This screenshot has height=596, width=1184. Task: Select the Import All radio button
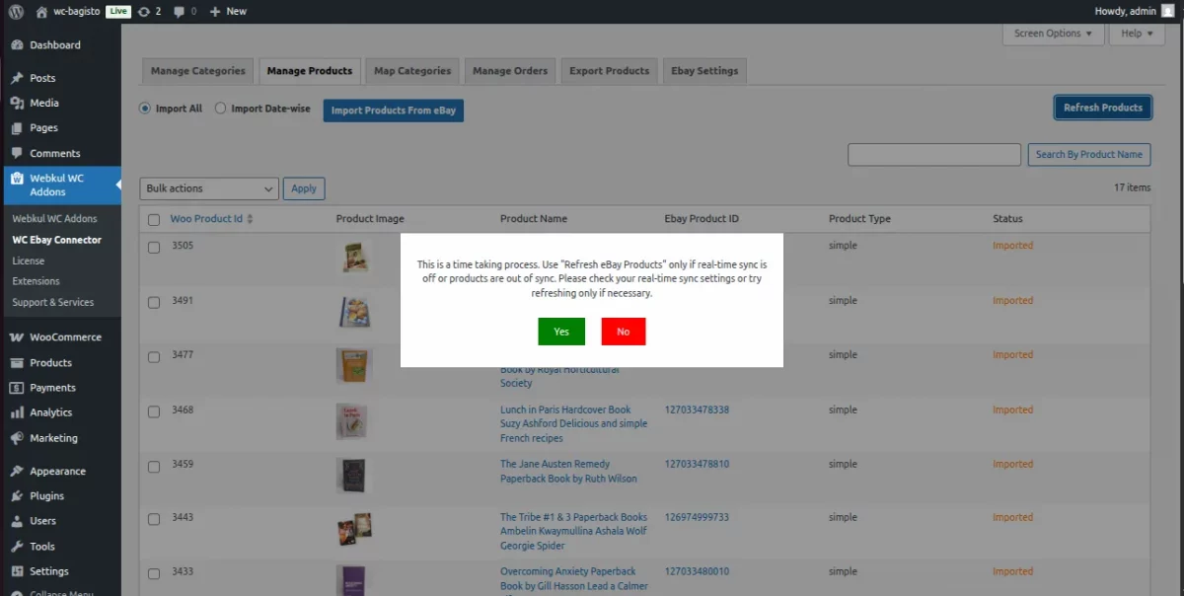pos(145,109)
